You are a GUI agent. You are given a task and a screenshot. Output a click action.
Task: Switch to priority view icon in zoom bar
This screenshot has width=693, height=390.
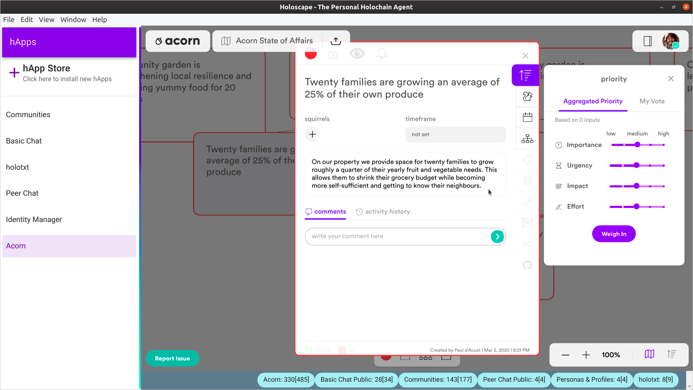(671, 354)
